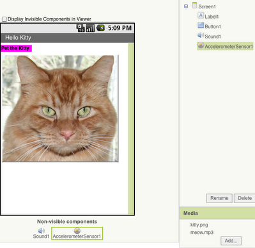
Task: Click the AccelerometerSensor1 icon in component tree
Action: (x=201, y=45)
